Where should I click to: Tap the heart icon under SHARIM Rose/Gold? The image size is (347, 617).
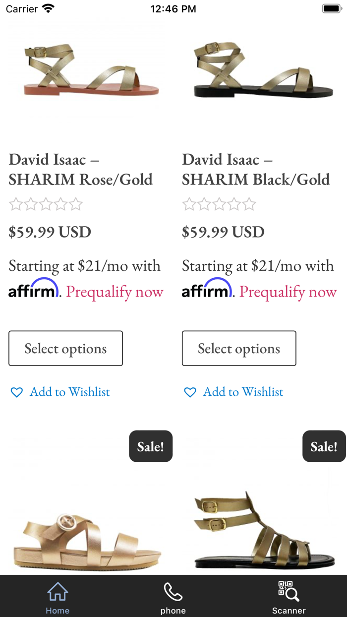[x=16, y=392]
